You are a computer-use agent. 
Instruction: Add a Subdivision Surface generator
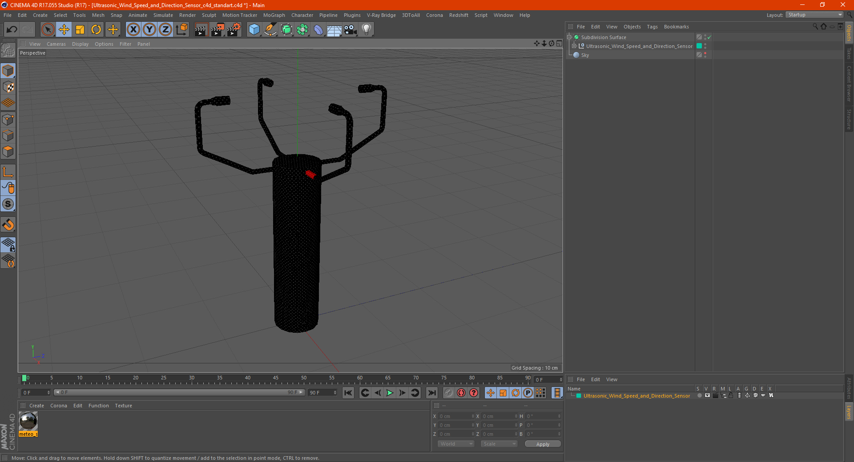pyautogui.click(x=286, y=30)
